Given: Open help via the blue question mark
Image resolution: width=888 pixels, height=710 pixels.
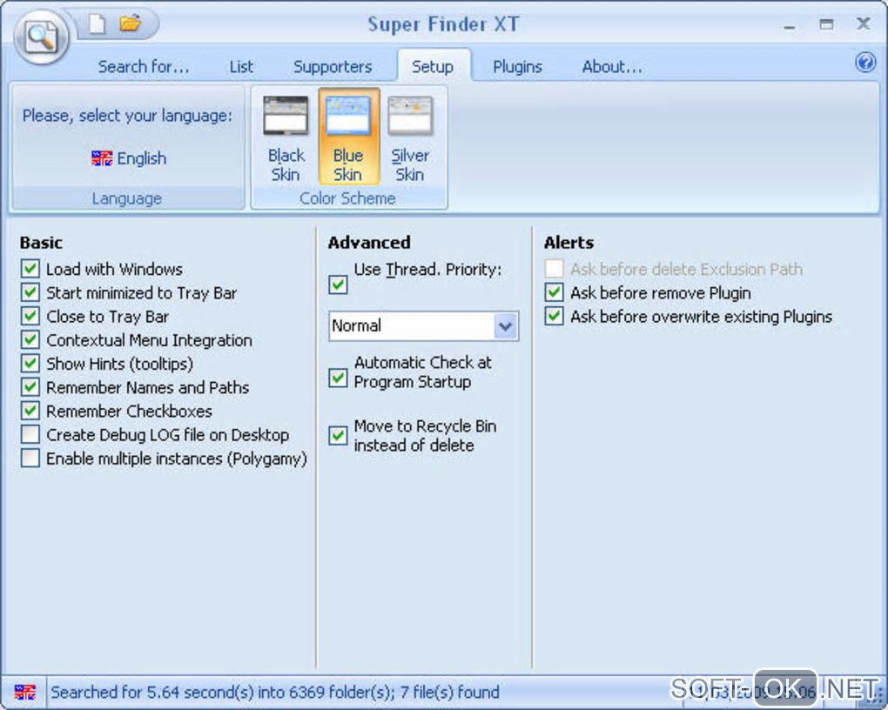Looking at the screenshot, I should (x=864, y=62).
